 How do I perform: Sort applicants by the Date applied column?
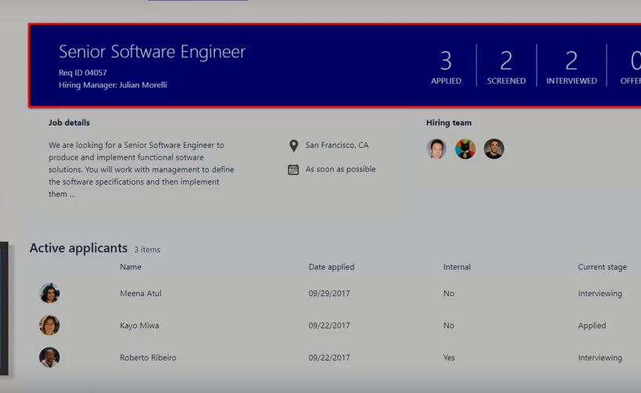[x=331, y=267]
